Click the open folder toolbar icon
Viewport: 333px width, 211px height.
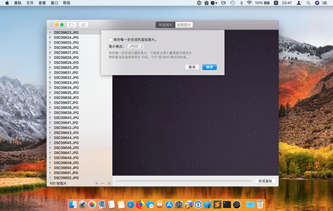coord(72,25)
